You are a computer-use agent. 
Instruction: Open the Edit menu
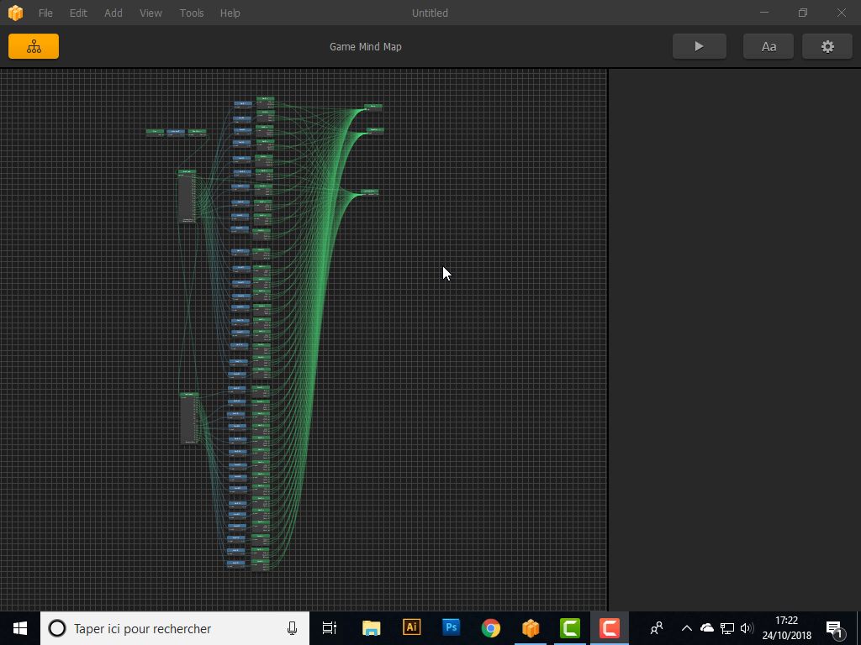click(x=78, y=13)
